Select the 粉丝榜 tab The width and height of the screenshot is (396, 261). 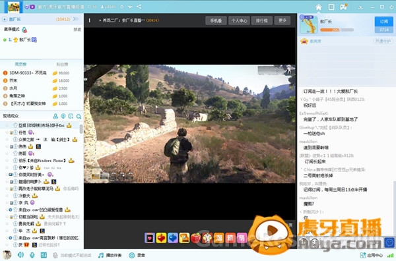coord(62,65)
